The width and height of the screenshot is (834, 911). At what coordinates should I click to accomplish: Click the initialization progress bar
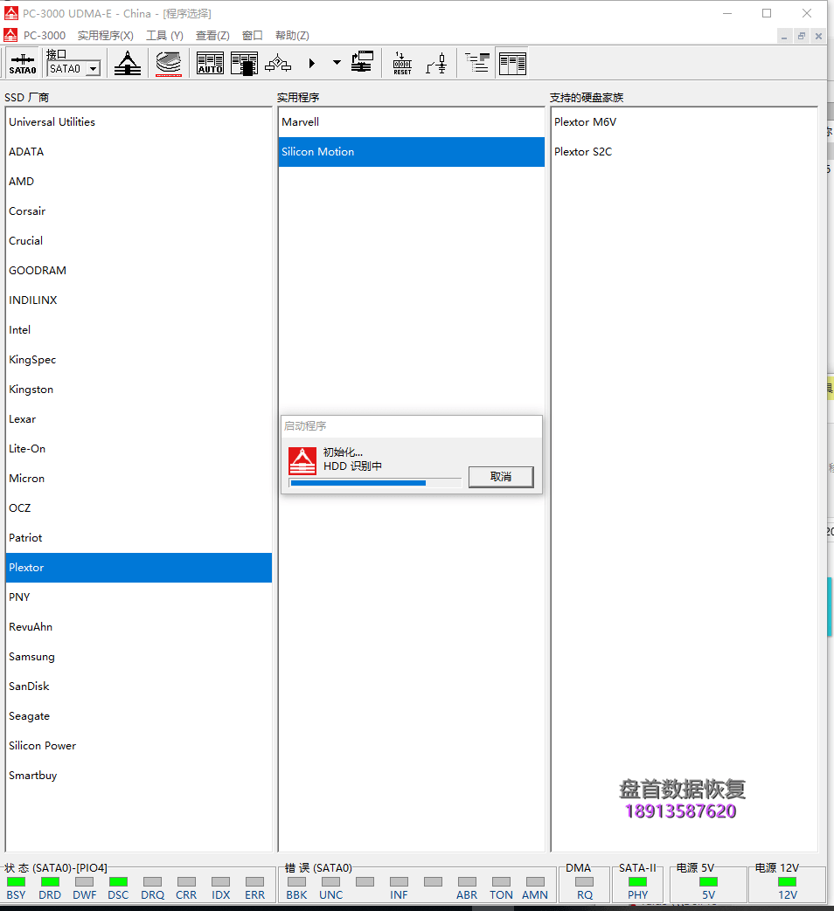(x=375, y=483)
